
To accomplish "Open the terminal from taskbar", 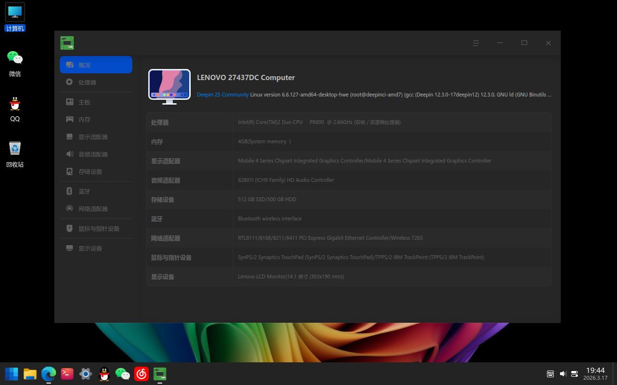I will coord(67,374).
